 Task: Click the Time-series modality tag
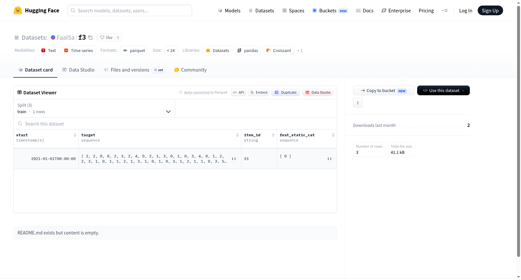click(78, 50)
